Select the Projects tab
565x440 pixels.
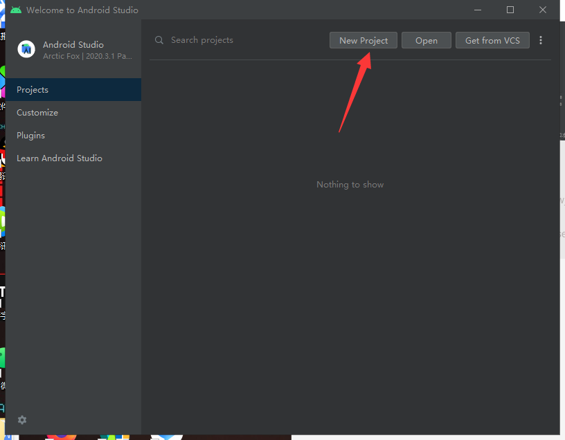coord(73,90)
